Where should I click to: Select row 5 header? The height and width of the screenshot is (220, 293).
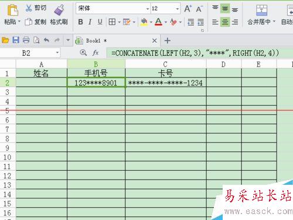[8, 111]
